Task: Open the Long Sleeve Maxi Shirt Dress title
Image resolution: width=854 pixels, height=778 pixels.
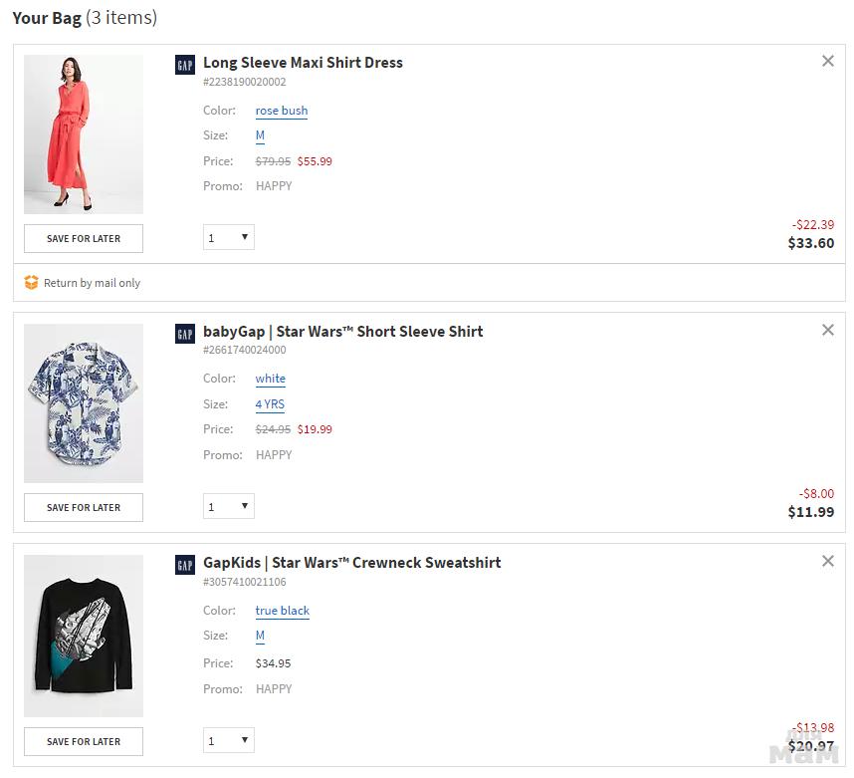Action: [303, 62]
